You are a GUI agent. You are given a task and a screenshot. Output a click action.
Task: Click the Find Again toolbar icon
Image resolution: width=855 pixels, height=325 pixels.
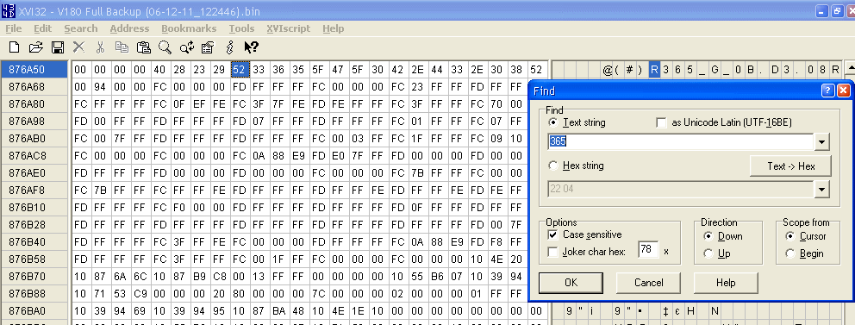pyautogui.click(x=186, y=47)
